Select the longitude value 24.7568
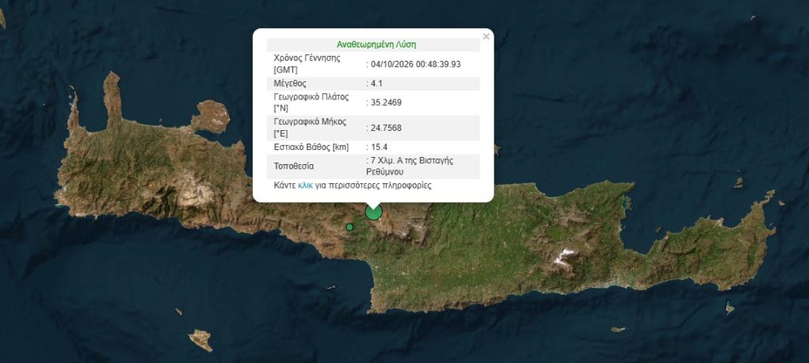Viewport: 809px width, 363px height. 386,128
